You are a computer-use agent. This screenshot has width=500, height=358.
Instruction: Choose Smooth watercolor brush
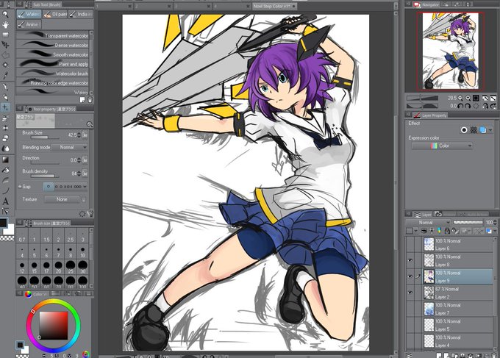point(52,54)
